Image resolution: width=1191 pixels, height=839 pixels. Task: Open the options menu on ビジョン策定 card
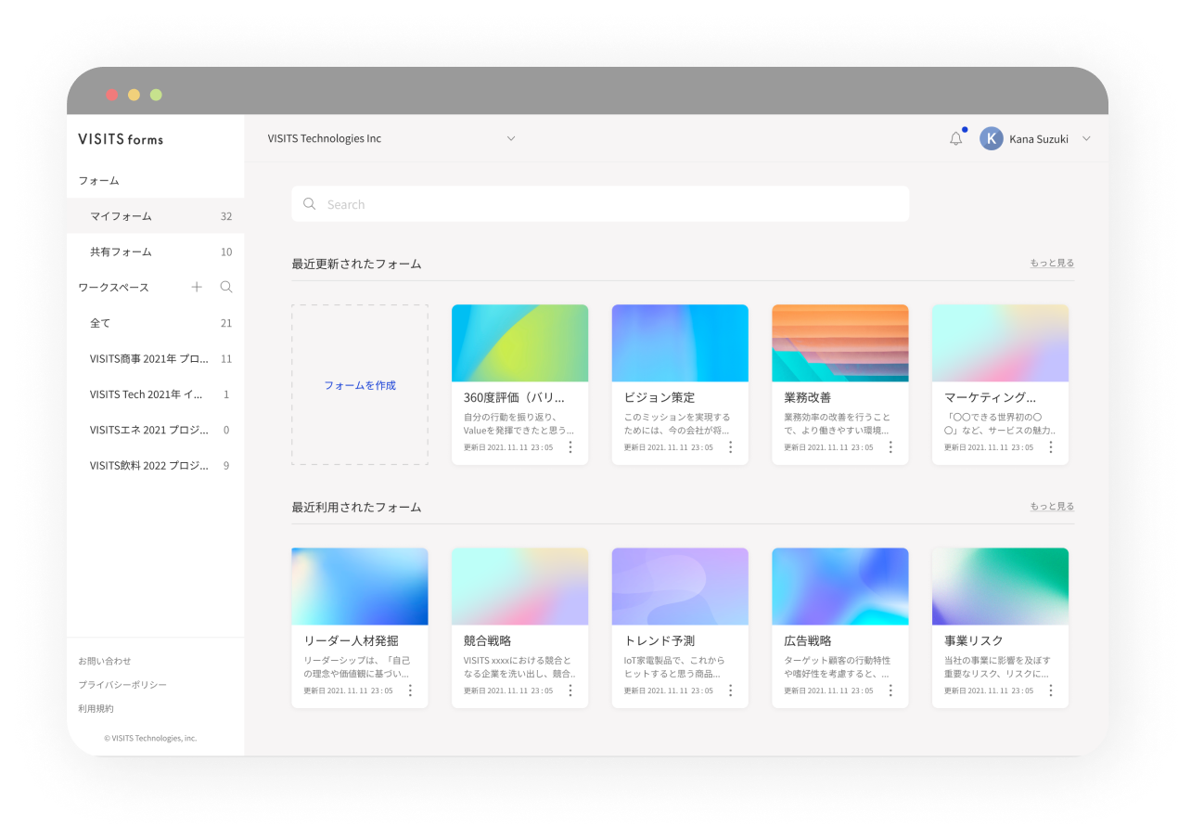coord(731,446)
